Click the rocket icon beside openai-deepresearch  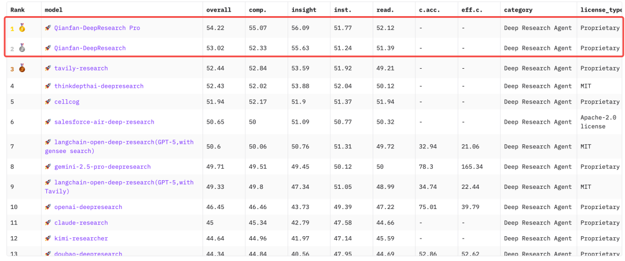coord(48,207)
